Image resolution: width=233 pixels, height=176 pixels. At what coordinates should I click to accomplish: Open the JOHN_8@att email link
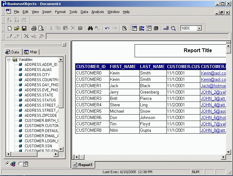point(213,130)
